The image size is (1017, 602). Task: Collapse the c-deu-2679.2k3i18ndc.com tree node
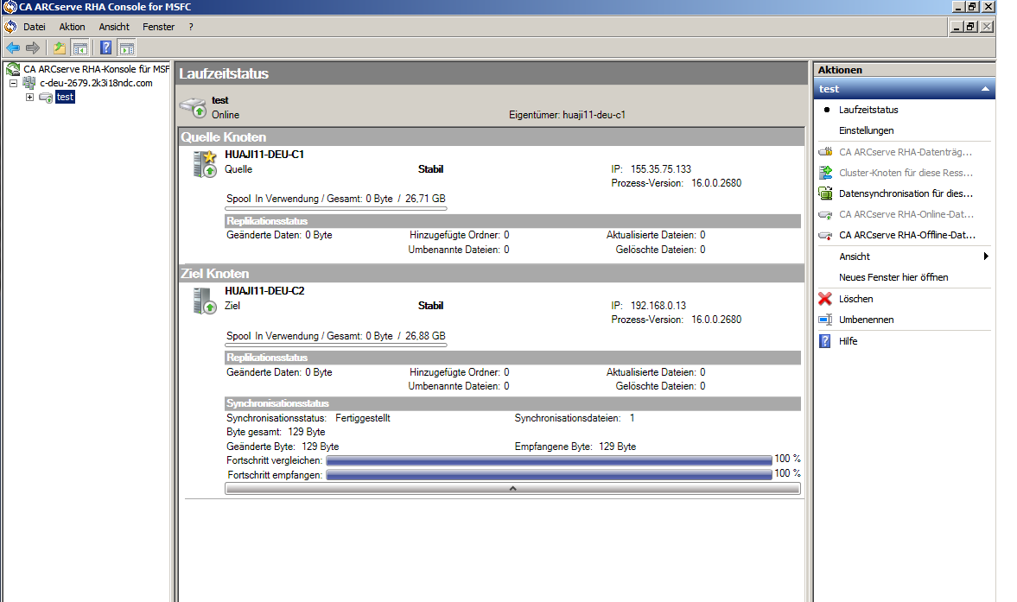click(14, 83)
